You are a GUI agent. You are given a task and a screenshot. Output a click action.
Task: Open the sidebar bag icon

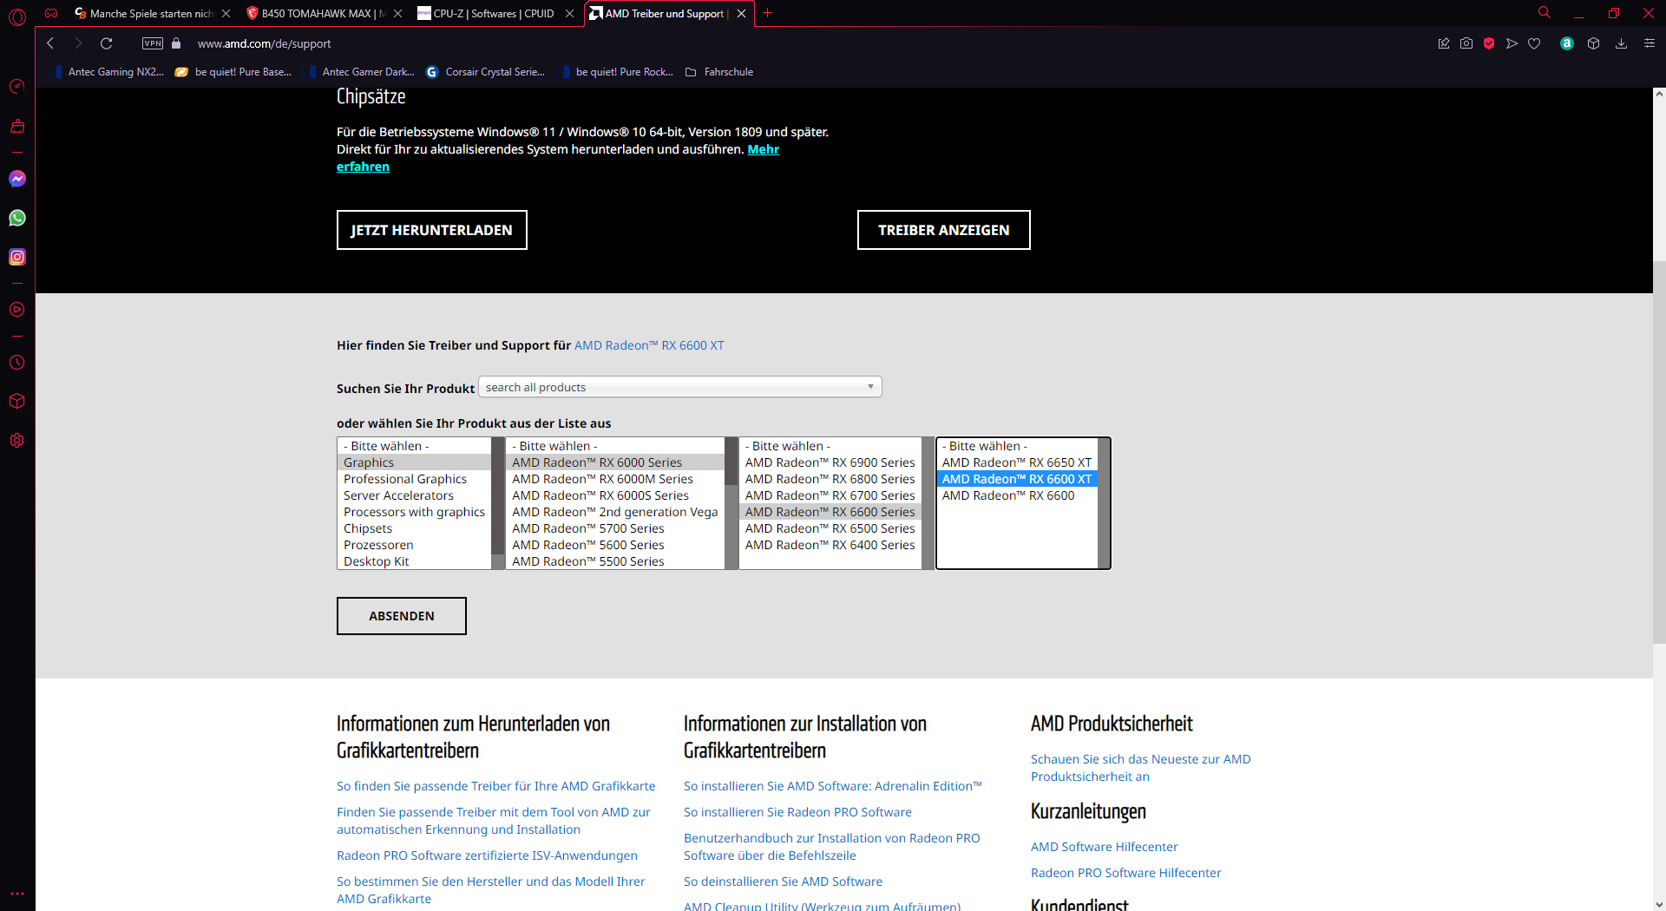[17, 126]
